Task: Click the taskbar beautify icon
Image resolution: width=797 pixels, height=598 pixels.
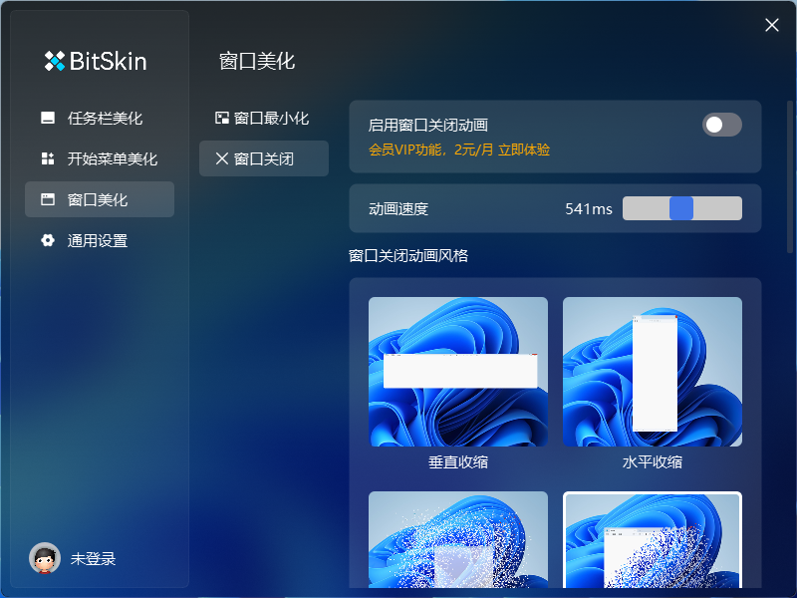Action: pos(48,118)
